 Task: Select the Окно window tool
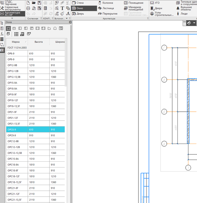click(84, 8)
